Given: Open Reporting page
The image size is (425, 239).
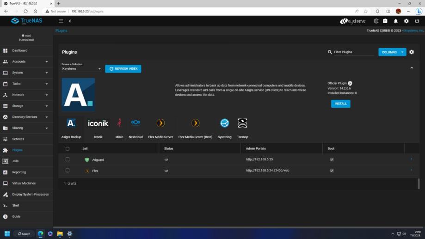Looking at the screenshot, I should coord(26,172).
